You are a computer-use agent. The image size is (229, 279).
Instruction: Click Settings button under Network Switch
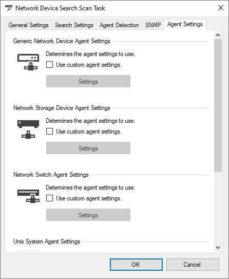click(x=88, y=215)
